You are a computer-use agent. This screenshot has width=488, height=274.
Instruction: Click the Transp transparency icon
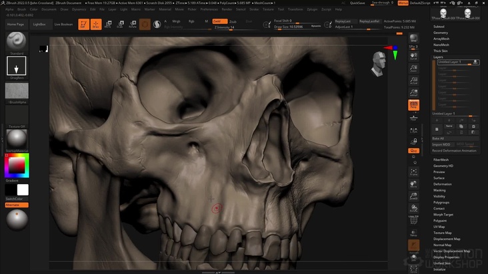click(x=413, y=233)
